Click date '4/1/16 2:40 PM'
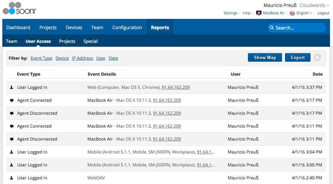Image resolution: width=333 pixels, height=184 pixels. tap(307, 178)
